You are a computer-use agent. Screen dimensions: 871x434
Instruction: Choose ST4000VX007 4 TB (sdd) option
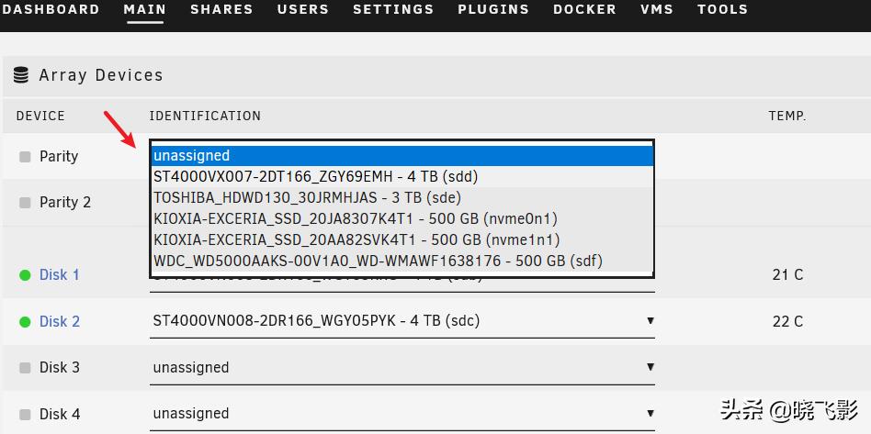[x=402, y=176]
